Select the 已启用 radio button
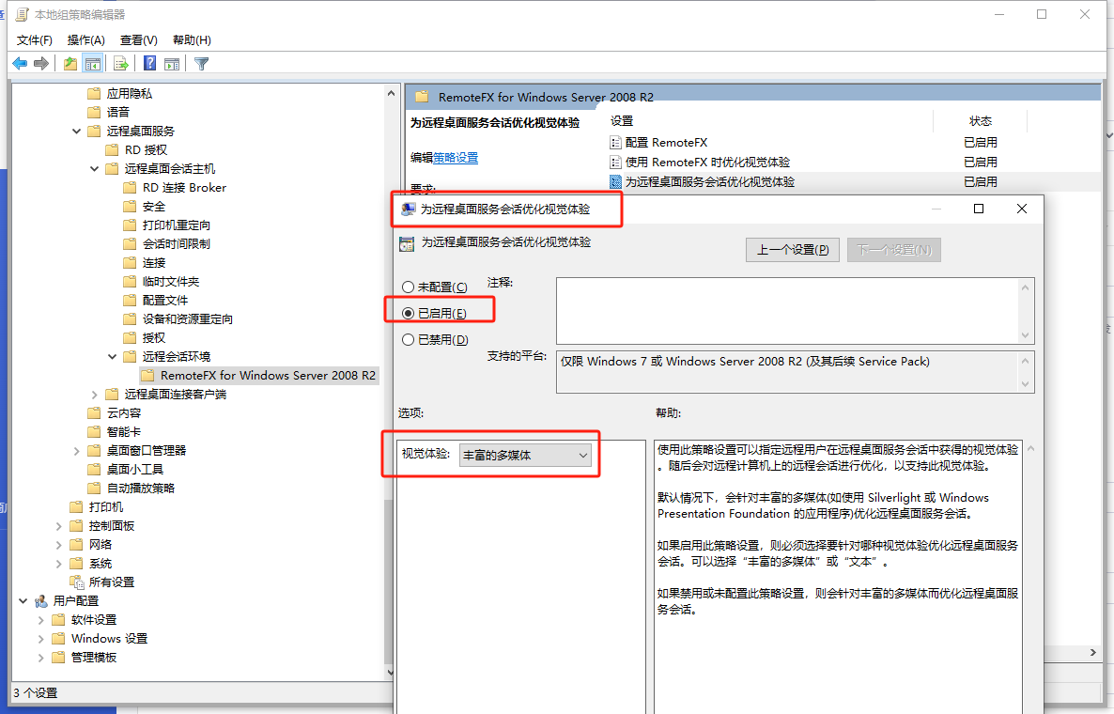The image size is (1114, 714). pos(408,313)
